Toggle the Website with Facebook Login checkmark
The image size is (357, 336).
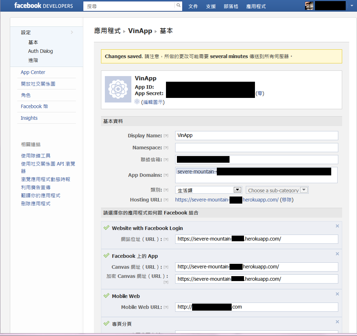[106, 228]
